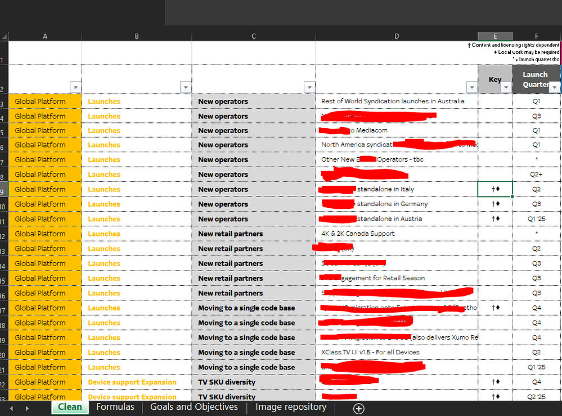Select 'TV SKU diversity' cell in row 22
The image size is (562, 416).
coord(254,382)
